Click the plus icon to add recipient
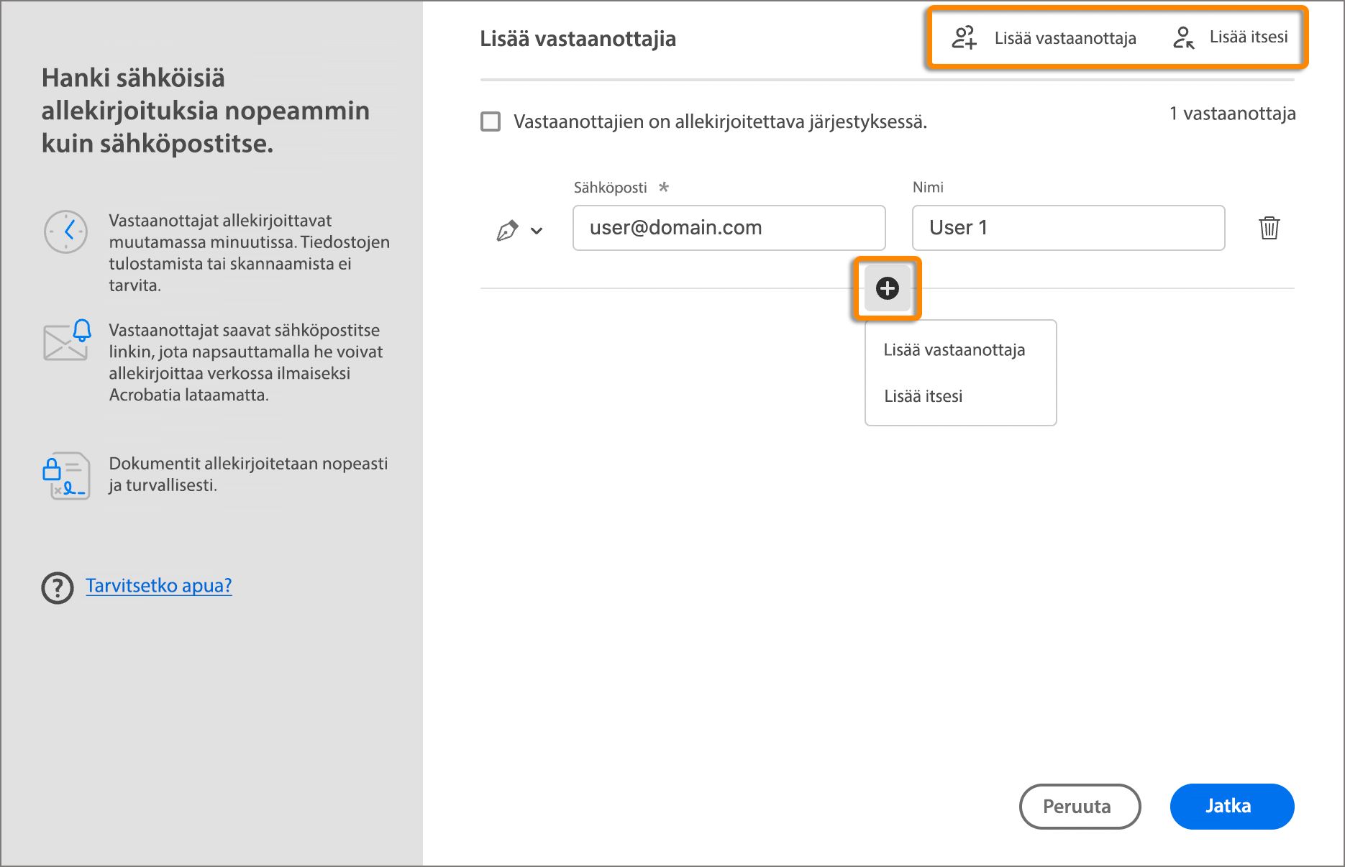 [x=887, y=288]
